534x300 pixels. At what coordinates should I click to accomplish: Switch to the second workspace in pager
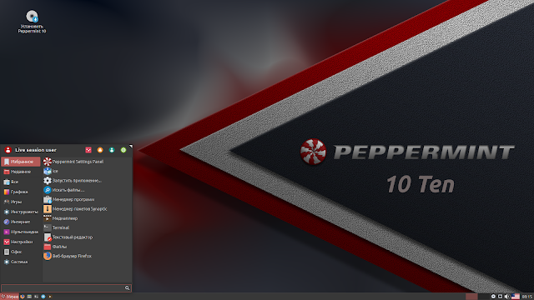pyautogui.click(x=484, y=297)
